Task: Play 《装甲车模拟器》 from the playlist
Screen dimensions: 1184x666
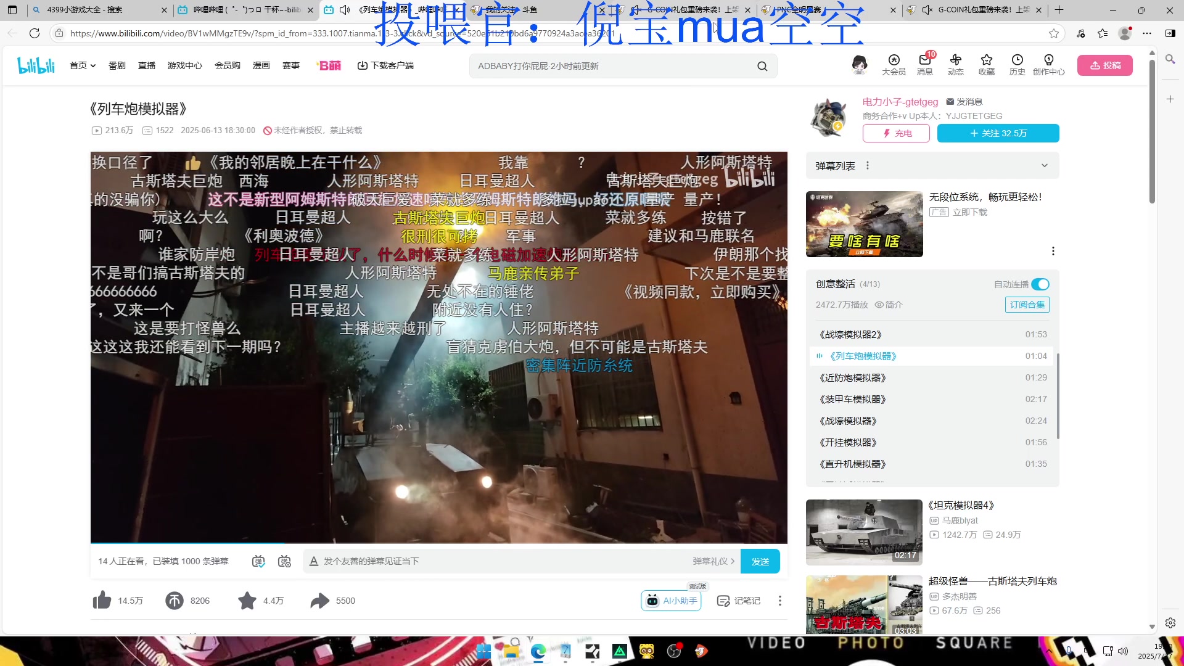Action: (932, 399)
